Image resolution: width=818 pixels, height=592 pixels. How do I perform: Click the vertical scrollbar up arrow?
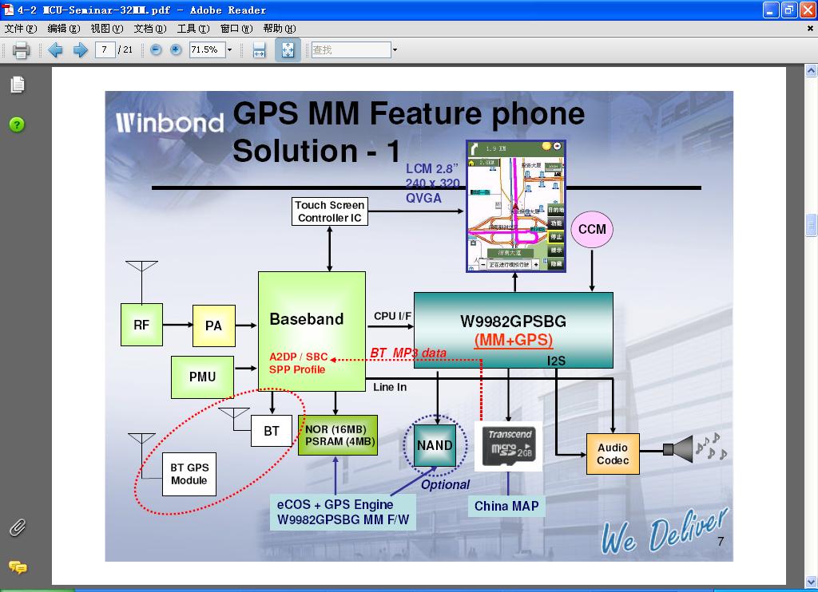pos(812,70)
